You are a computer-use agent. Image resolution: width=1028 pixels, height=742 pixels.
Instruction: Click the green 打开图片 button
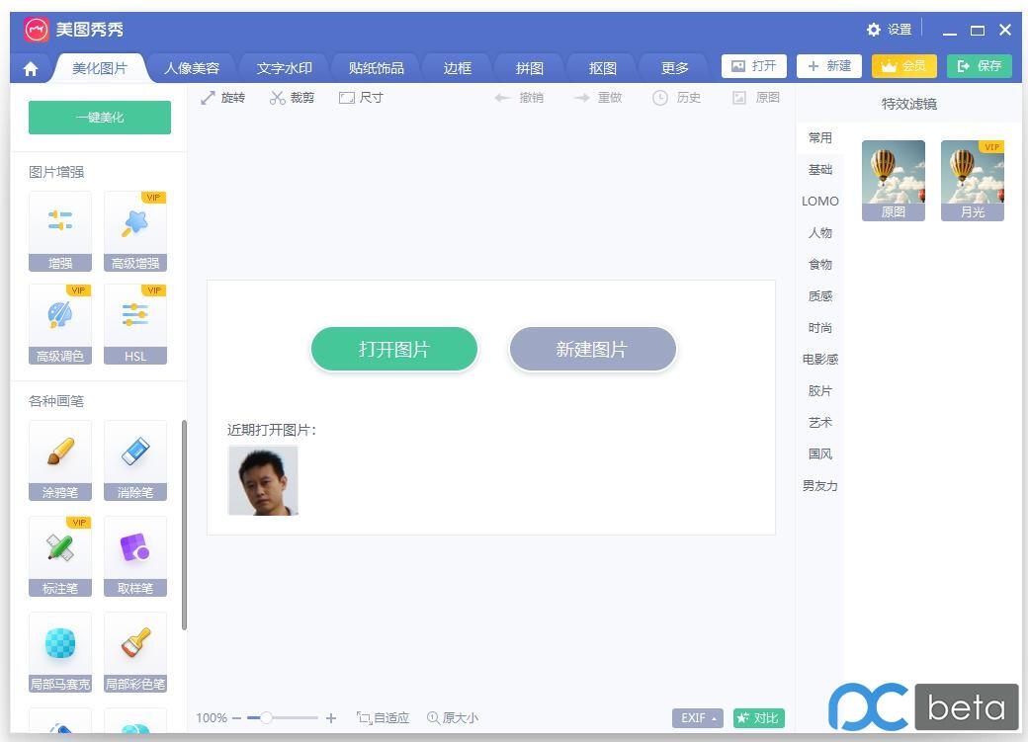coord(394,349)
